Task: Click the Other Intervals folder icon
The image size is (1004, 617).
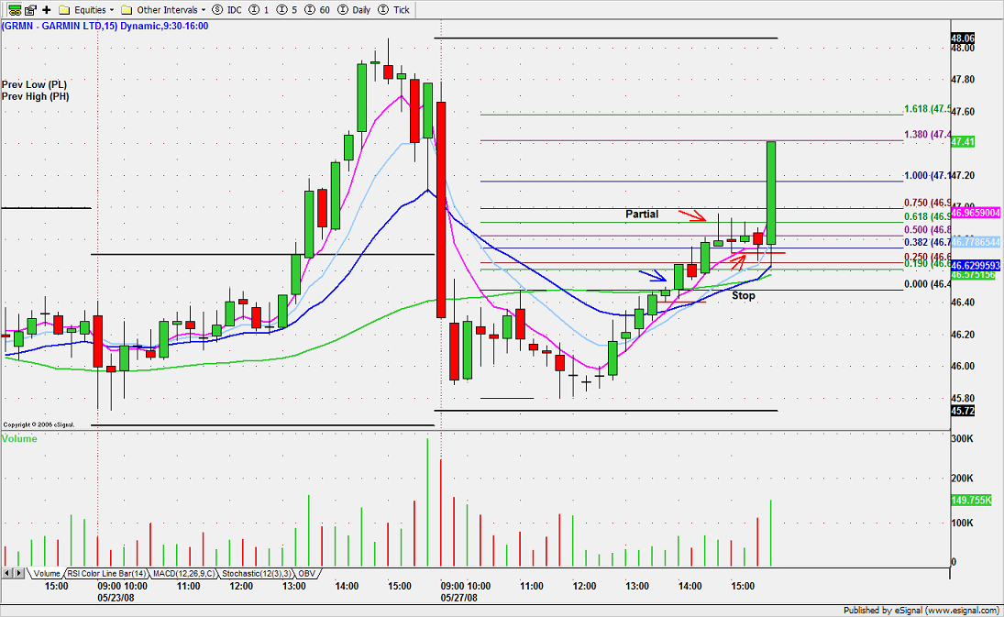Action: click(127, 9)
